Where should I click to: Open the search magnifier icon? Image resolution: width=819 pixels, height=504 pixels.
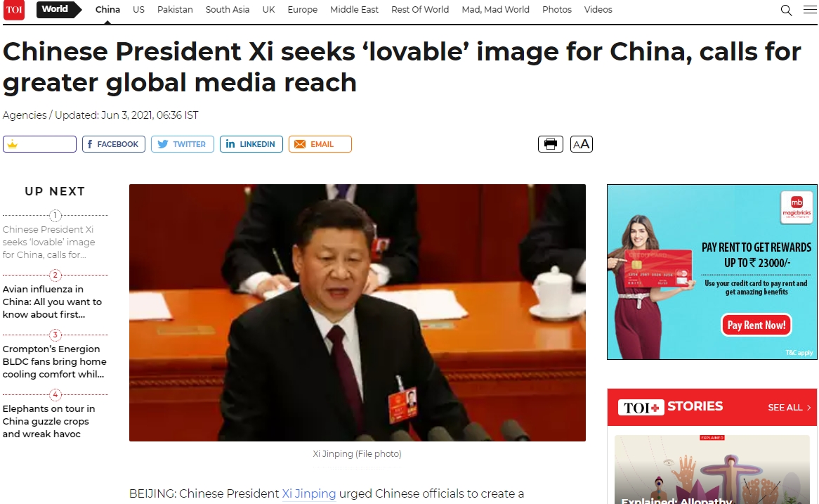click(x=786, y=10)
